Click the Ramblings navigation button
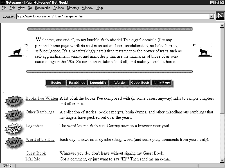The width and height of the screenshot is (225, 168). [x=77, y=83]
